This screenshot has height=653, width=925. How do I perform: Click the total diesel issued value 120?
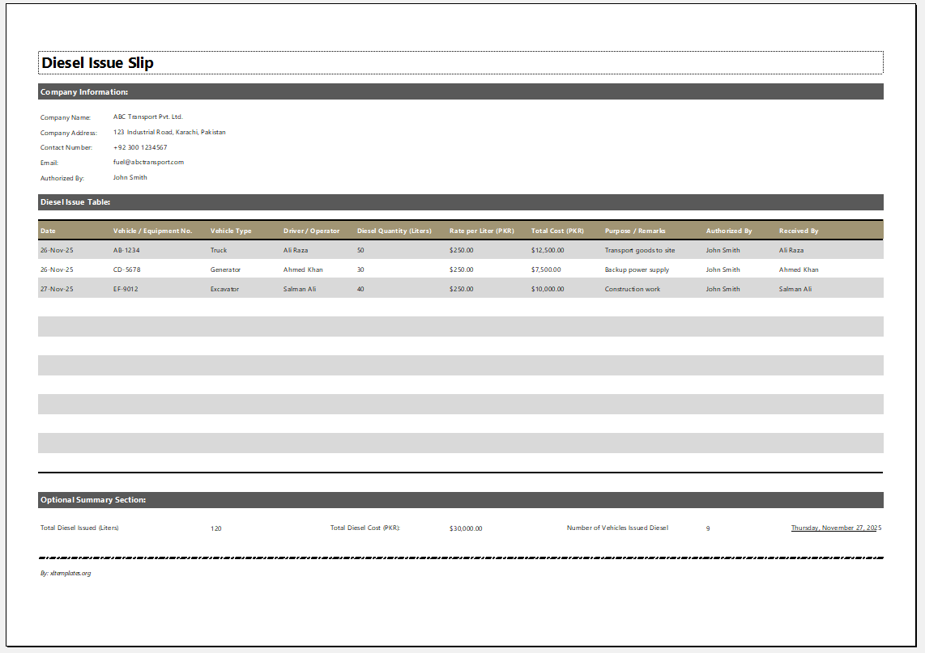coord(215,528)
